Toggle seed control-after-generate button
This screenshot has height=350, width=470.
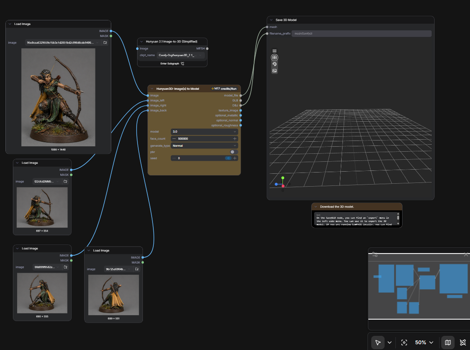point(228,158)
